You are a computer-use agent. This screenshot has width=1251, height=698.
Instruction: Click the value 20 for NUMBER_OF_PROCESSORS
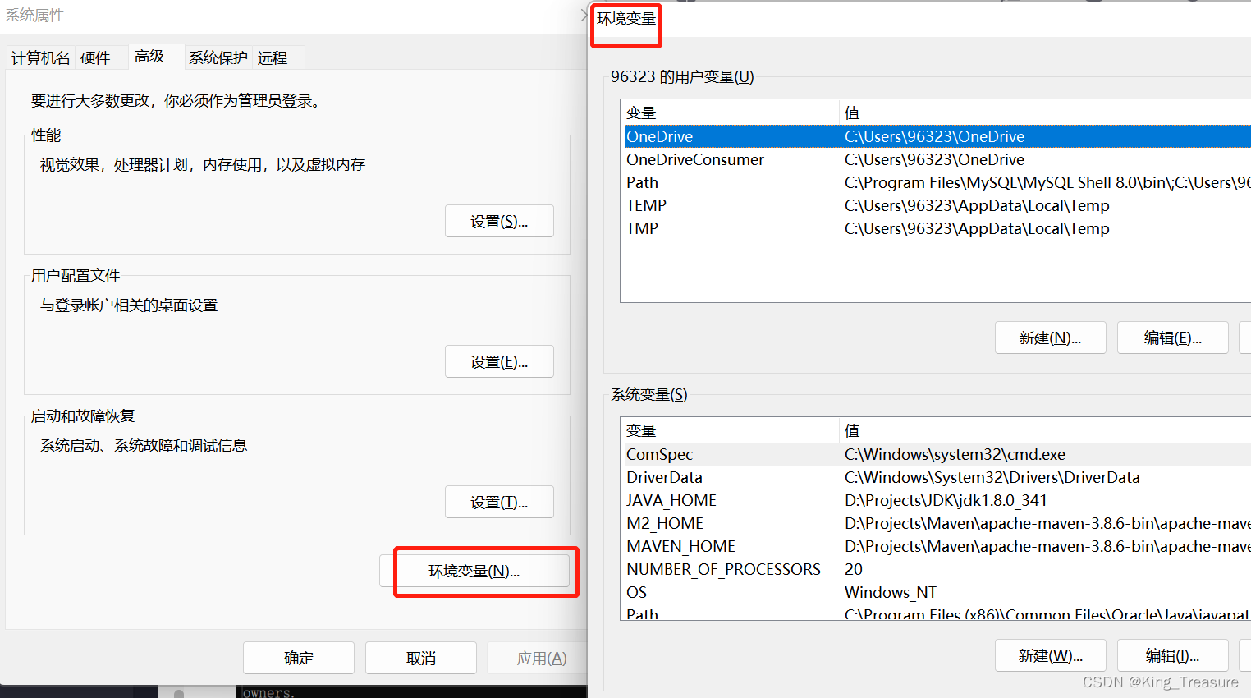854,569
